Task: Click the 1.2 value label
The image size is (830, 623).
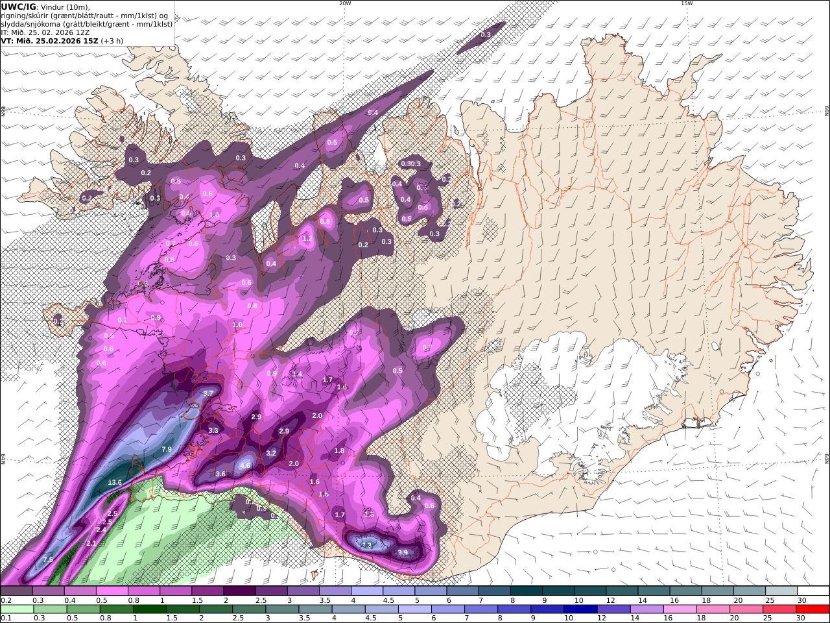Action: (x=307, y=239)
